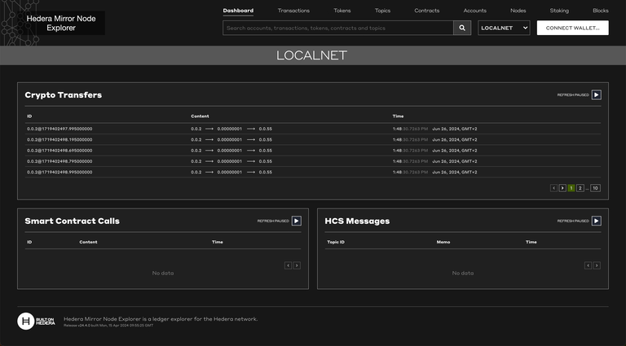Open transaction 0.0.2@1719402498.995000000
The image size is (626, 346).
[x=60, y=173]
